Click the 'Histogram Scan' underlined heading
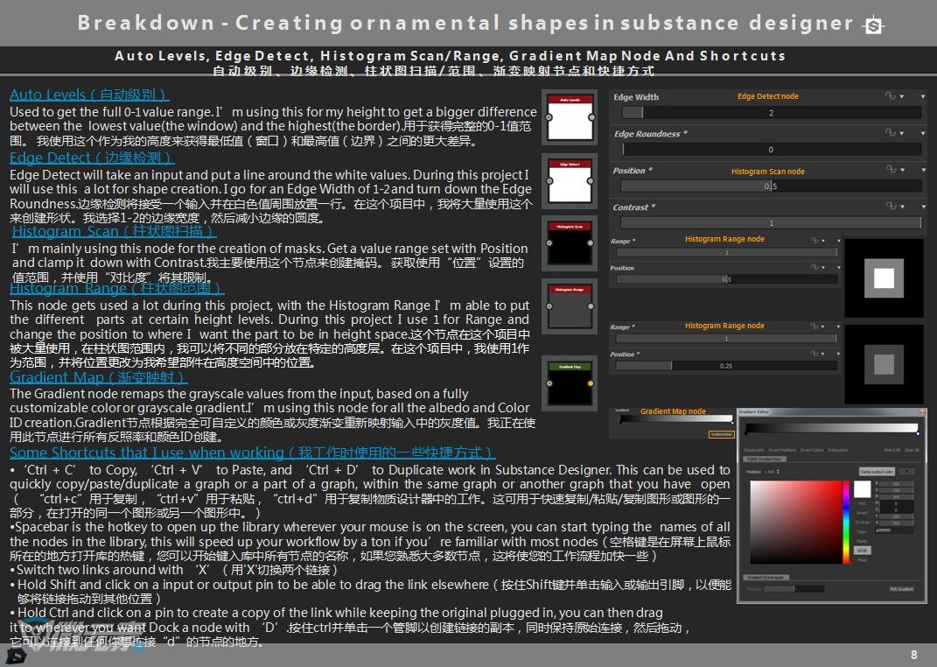The width and height of the screenshot is (937, 667). click(114, 231)
